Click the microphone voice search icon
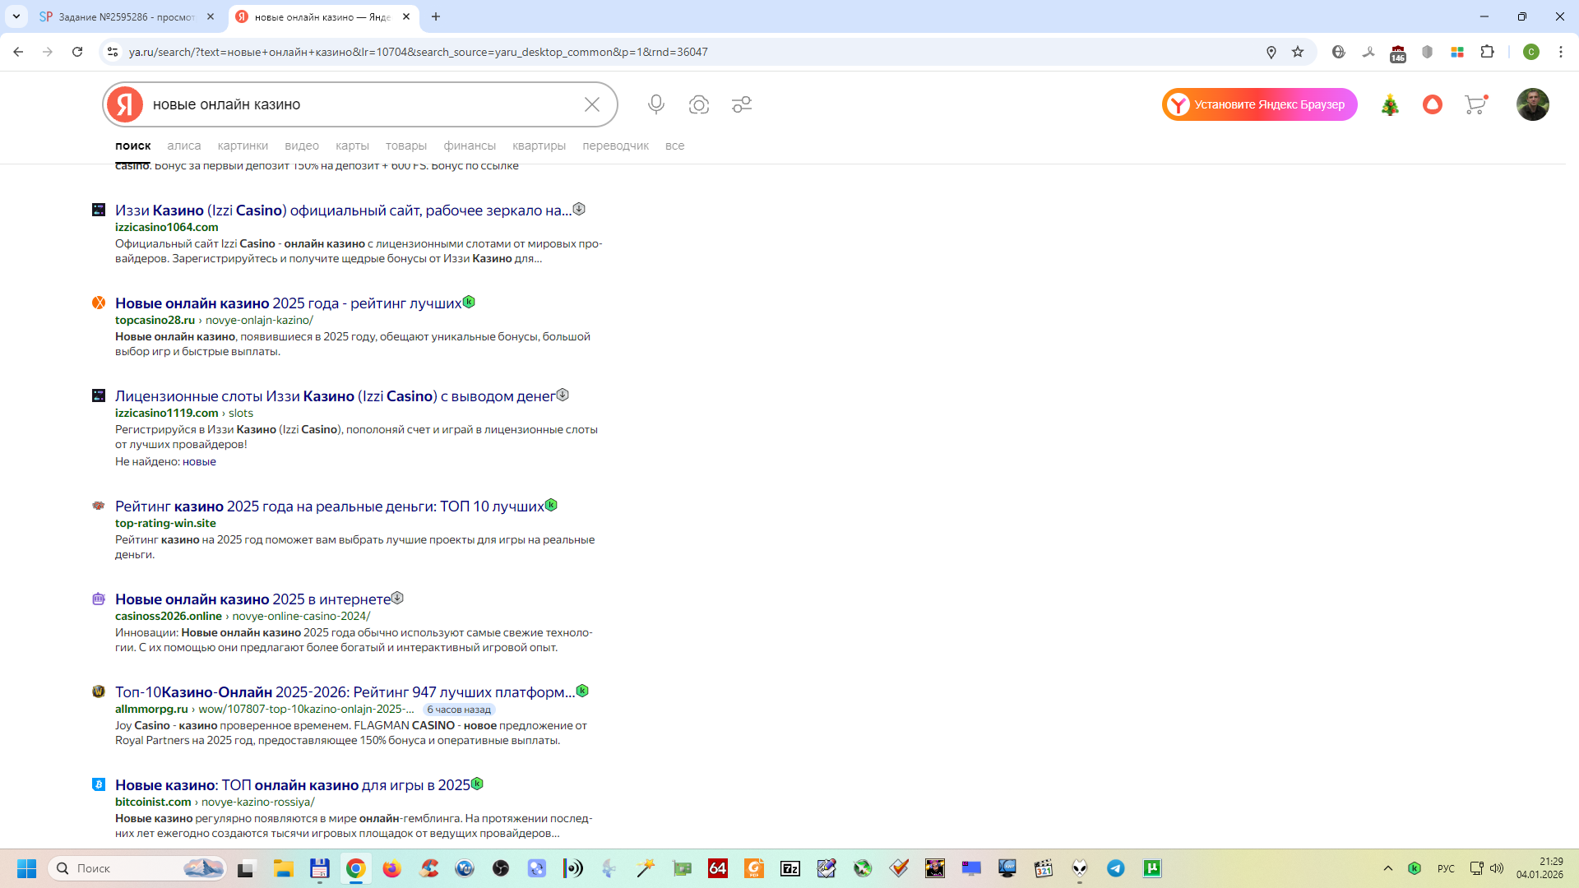The height and width of the screenshot is (888, 1579). point(655,104)
